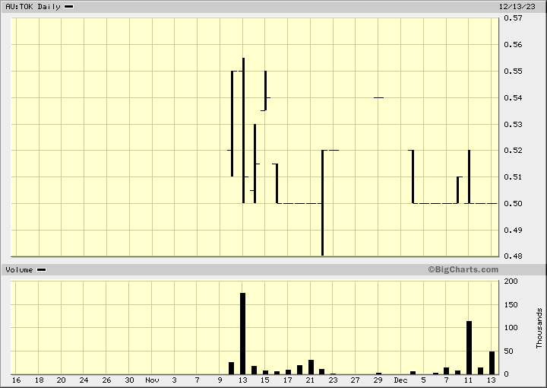Image resolution: width=547 pixels, height=388 pixels.
Task: Click the 0.49 price axis label
Action: 513,230
